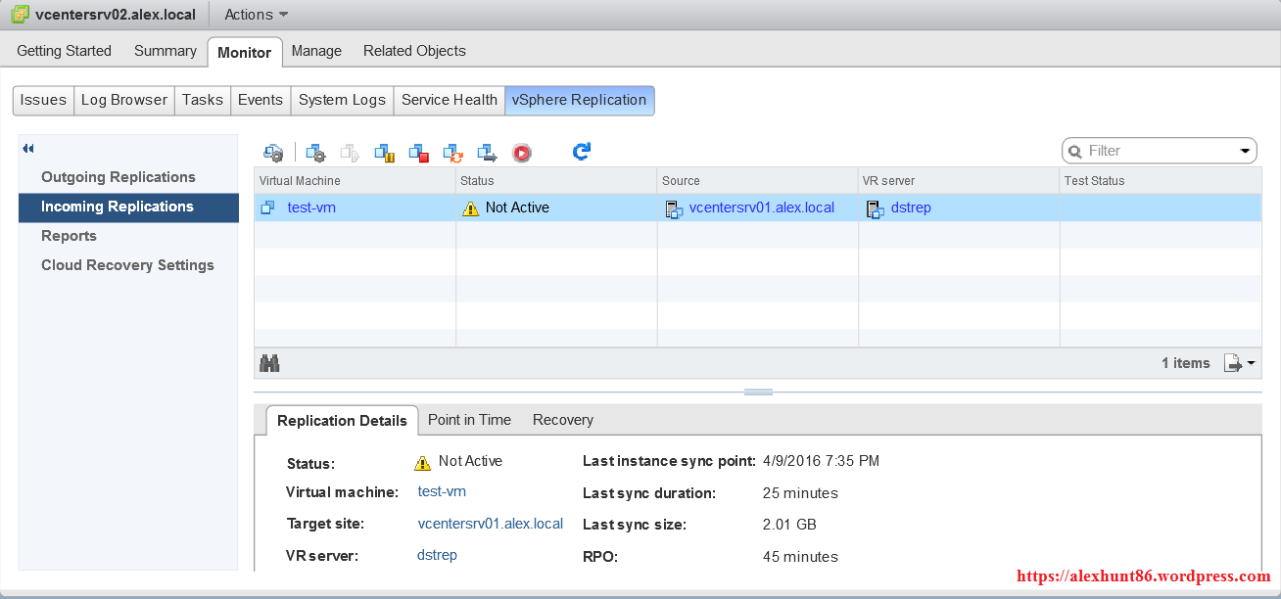Viewport: 1281px width, 599px height.
Task: Click the sync now replication icon
Action: (452, 153)
